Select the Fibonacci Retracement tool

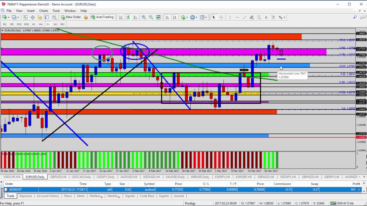point(259,17)
